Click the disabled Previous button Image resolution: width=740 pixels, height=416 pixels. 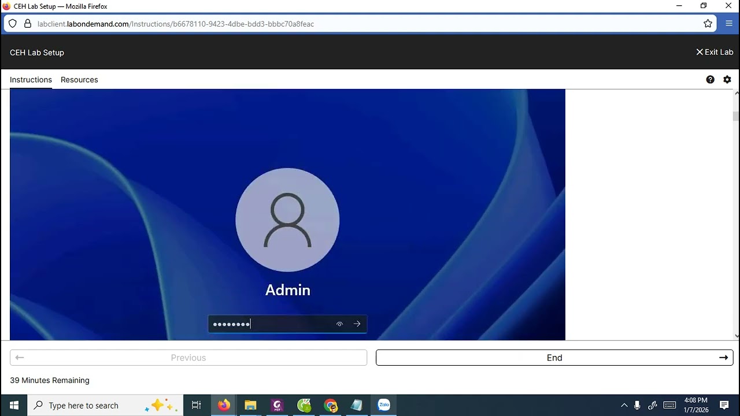(x=188, y=358)
